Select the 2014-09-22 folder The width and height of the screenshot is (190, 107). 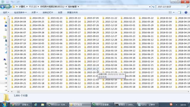(x=18, y=87)
